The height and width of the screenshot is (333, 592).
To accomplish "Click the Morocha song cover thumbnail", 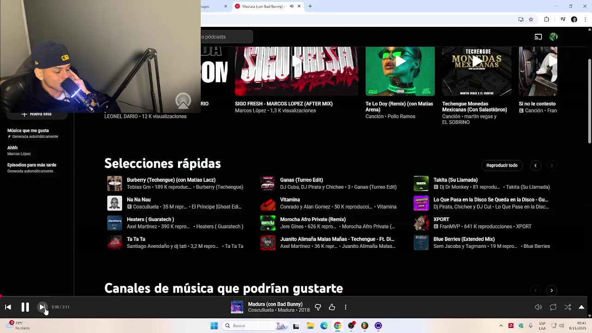I will [268, 223].
